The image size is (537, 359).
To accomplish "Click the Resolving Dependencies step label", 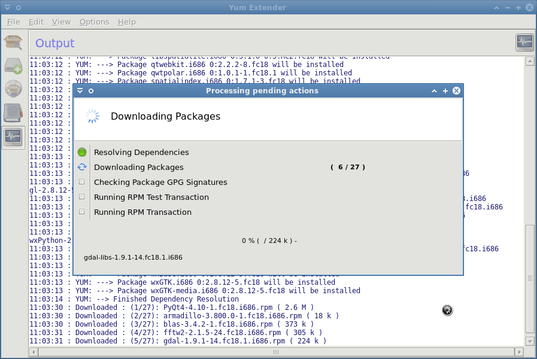I will pos(141,153).
